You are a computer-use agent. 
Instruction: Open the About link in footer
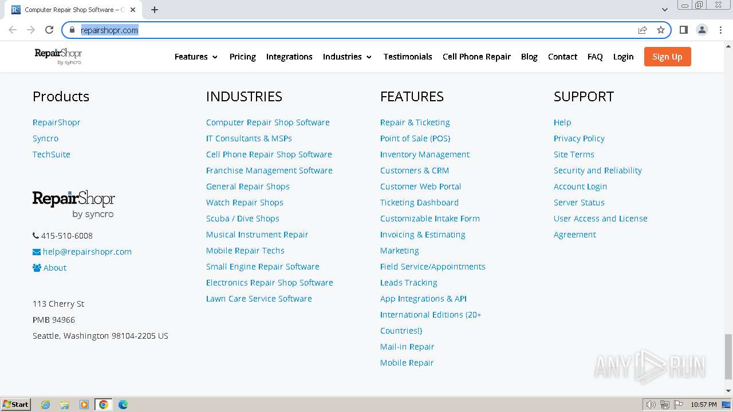(x=55, y=268)
